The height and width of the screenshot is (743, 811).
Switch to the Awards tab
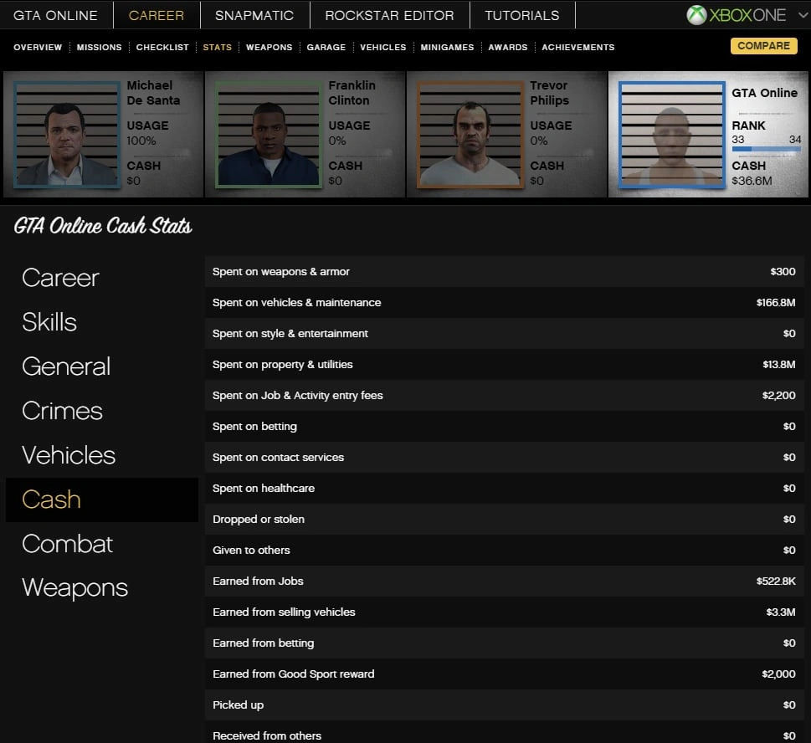coord(508,47)
